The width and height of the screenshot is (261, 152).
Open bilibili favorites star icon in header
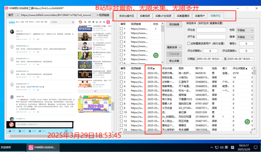pyautogui.click(x=97, y=22)
